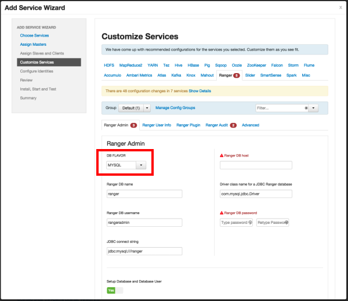Open the YARN service tab
348x301 pixels.
point(153,66)
